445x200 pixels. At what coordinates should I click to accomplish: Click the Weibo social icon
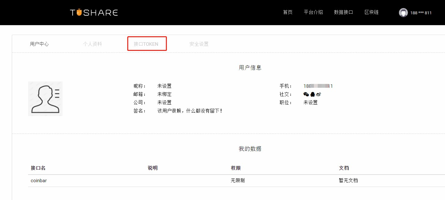pos(318,94)
